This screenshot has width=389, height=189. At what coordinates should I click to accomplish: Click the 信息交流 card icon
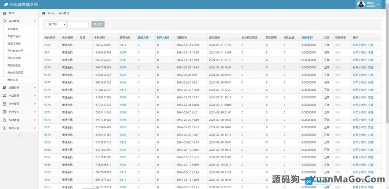[4, 112]
